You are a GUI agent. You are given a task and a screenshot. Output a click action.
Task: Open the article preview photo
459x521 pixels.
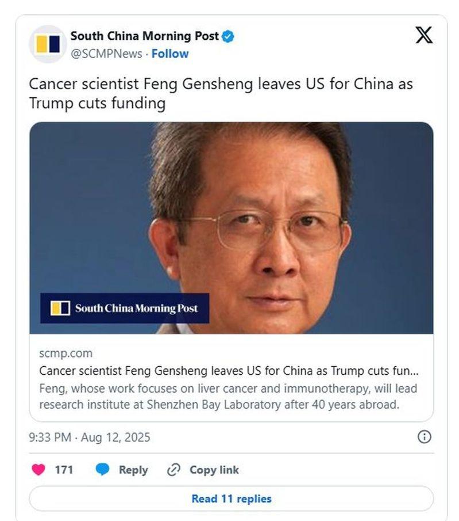[232, 228]
